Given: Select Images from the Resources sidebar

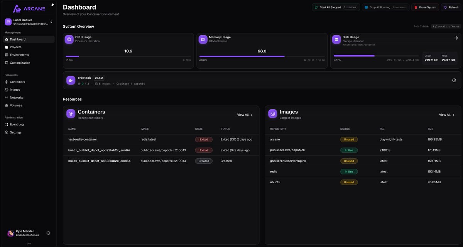Looking at the screenshot, I should 14,89.
